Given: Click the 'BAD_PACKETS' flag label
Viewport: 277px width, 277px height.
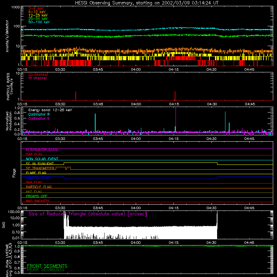Looking at the screenshot, I should (38, 201).
